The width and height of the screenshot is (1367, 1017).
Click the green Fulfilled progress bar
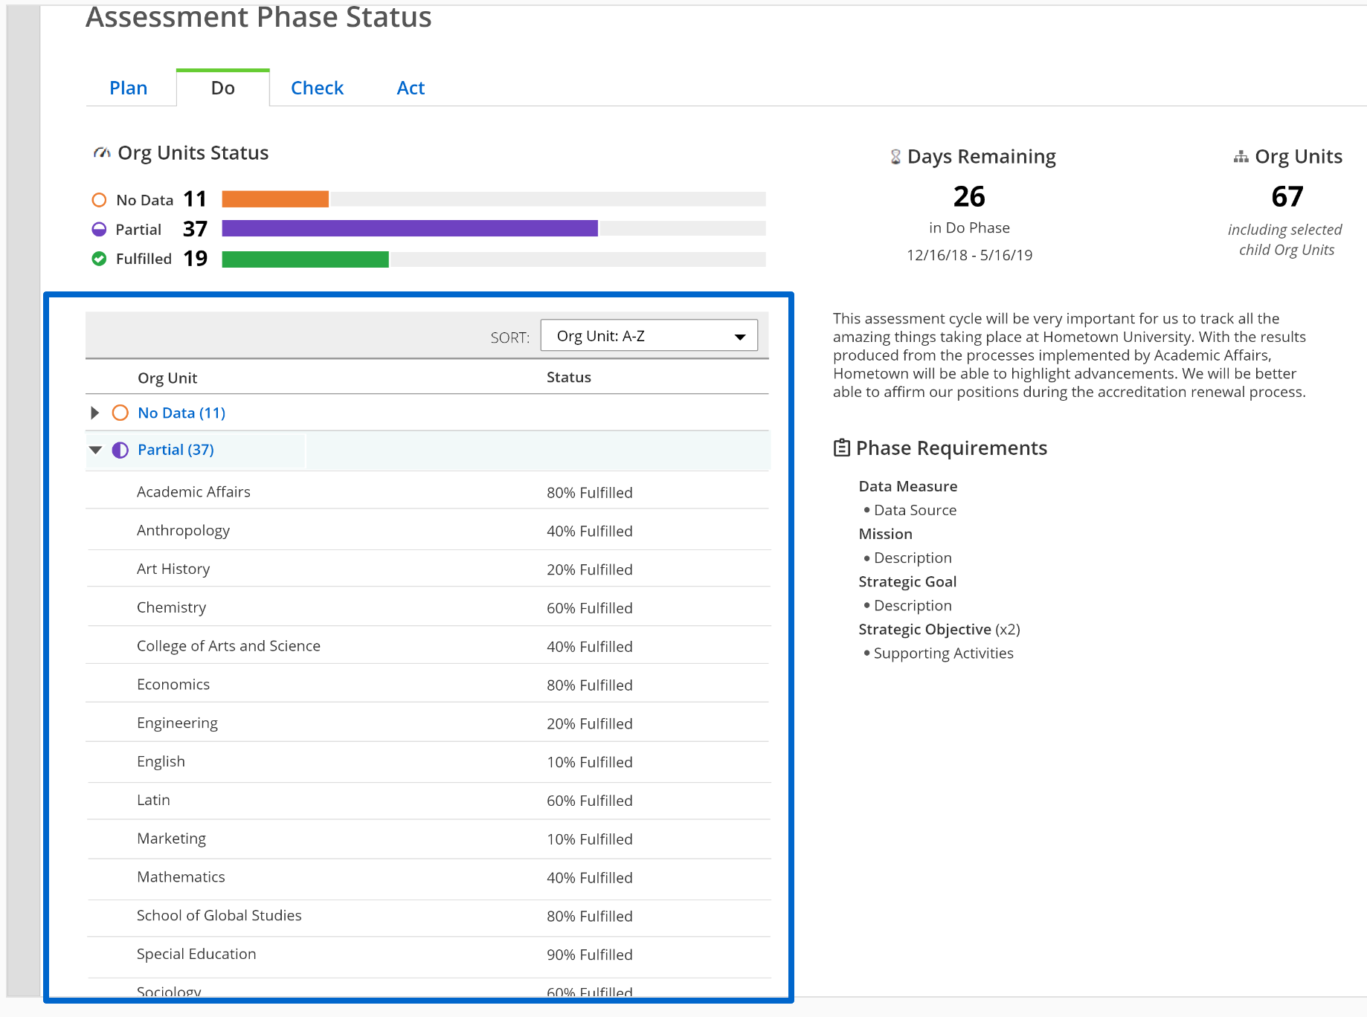(x=305, y=259)
